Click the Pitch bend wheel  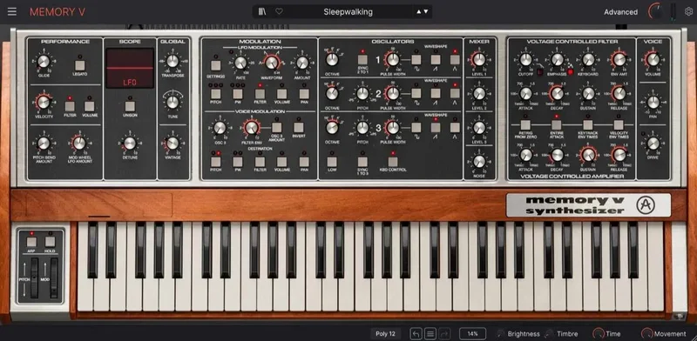34,278
